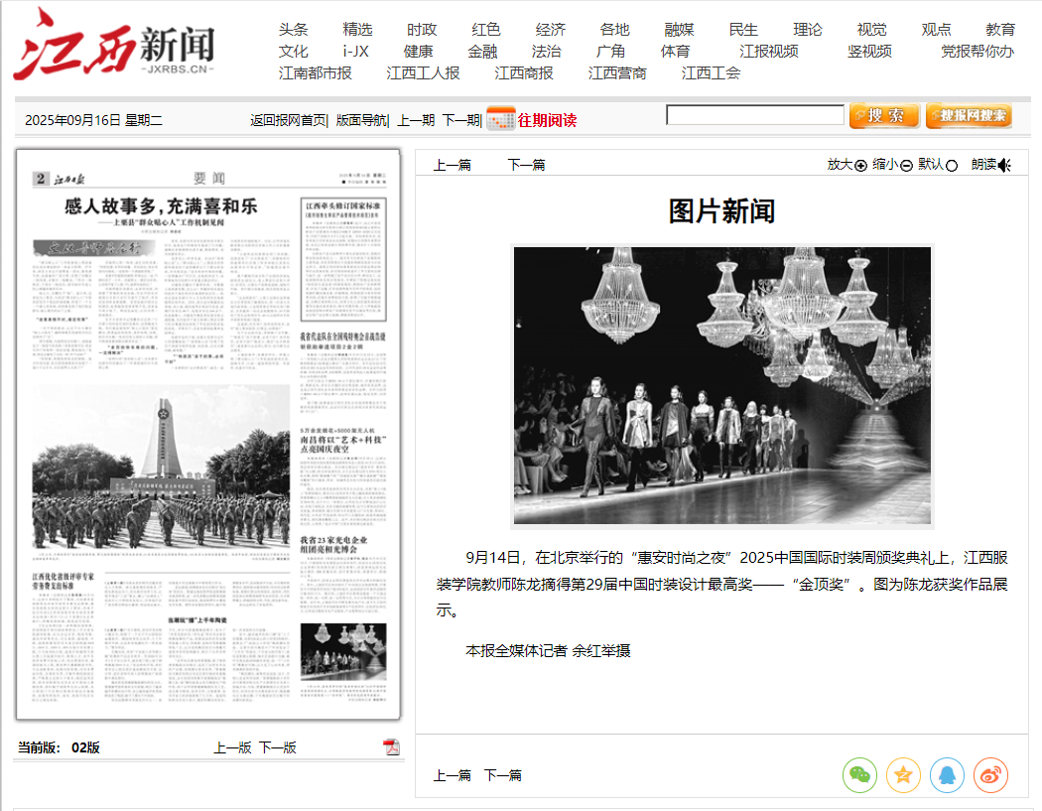Click the read-aloud speaker icon
Screen dimensions: 1042x811
pyautogui.click(x=1005, y=165)
